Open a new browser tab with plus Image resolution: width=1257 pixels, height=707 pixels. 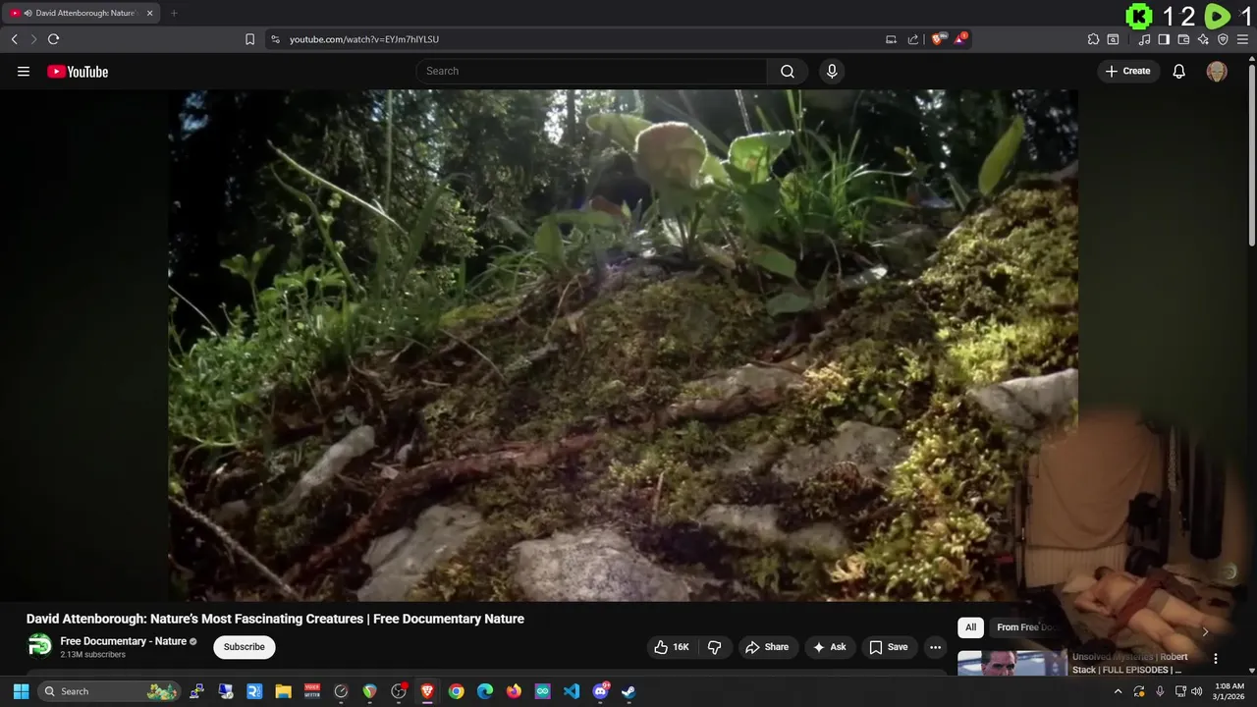point(174,13)
